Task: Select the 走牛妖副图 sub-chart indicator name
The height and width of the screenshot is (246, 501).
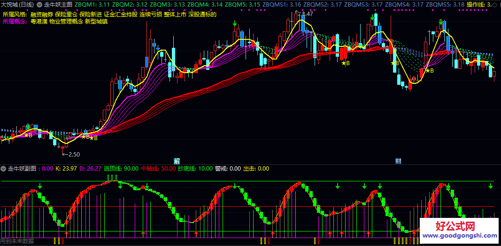Action: [22, 169]
